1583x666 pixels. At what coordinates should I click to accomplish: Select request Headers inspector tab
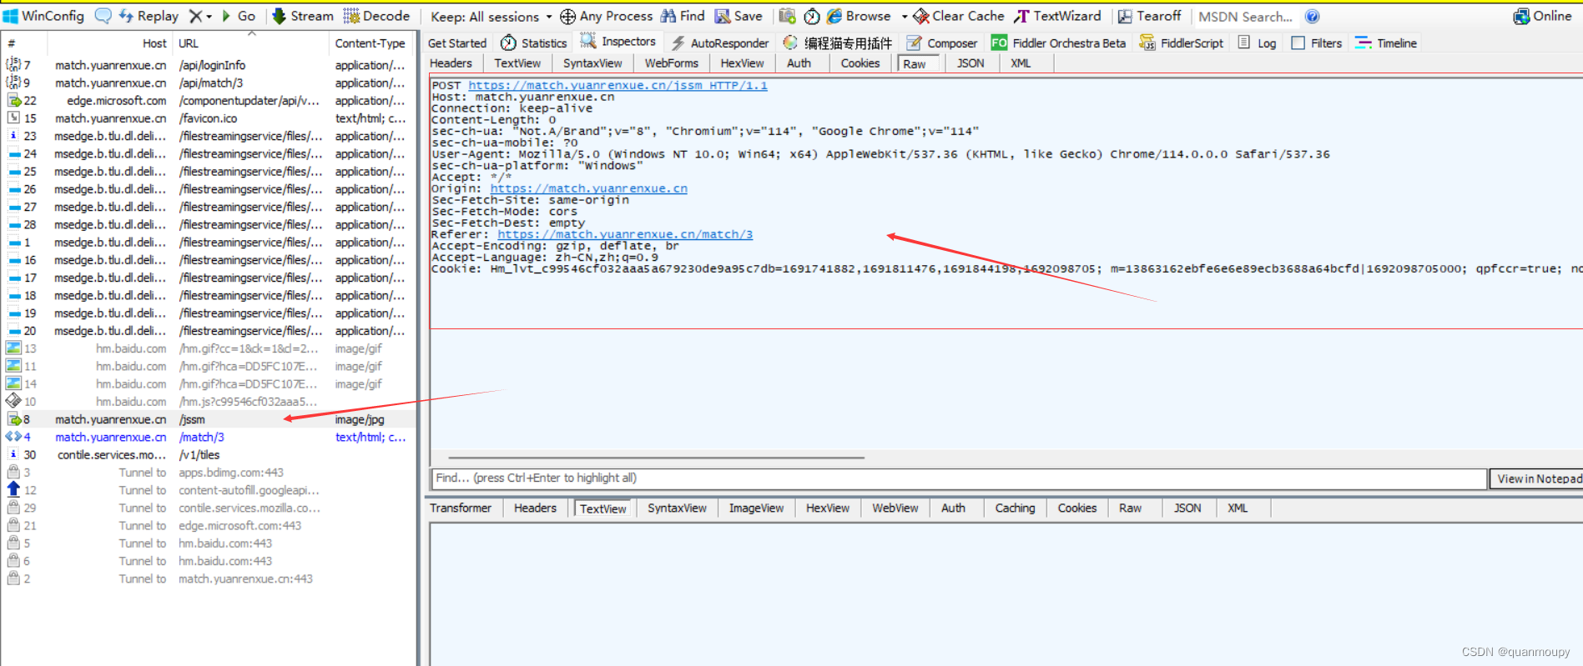click(x=451, y=63)
